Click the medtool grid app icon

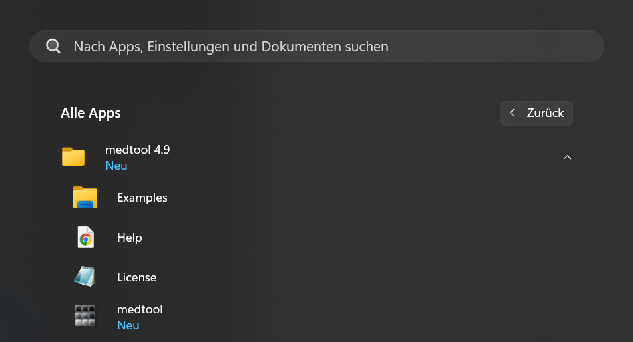point(85,316)
